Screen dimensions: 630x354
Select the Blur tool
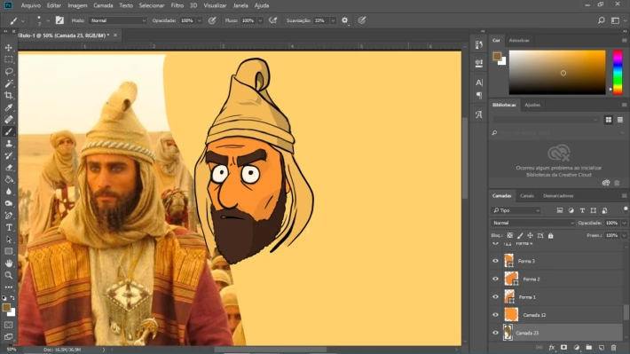(x=9, y=192)
